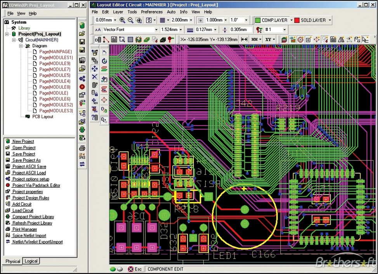Click the zoom in magnifier icon
Image resolution: width=378 pixels, height=274 pixels.
pos(123,20)
